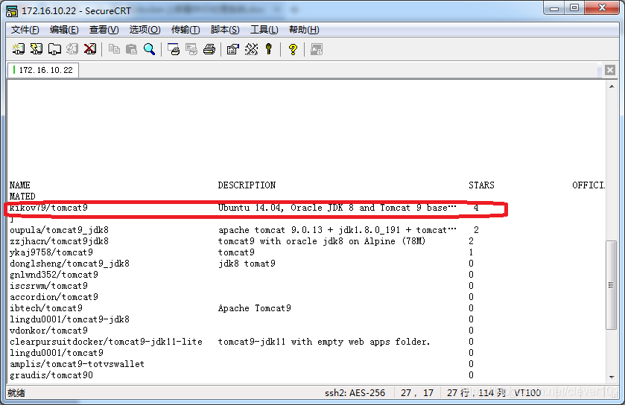This screenshot has height=405, width=625.
Task: Click the clearpursuitdocker/tomcat9-jdk11-lite entry
Action: (x=106, y=342)
